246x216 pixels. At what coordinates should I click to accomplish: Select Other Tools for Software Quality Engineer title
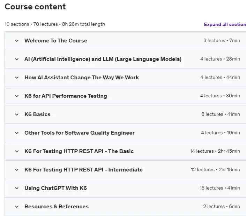tap(80, 133)
